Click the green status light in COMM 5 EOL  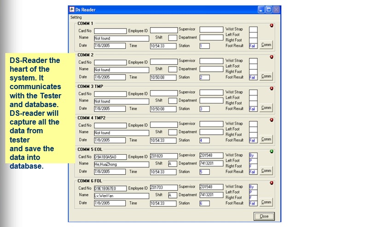pyautogui.click(x=272, y=151)
